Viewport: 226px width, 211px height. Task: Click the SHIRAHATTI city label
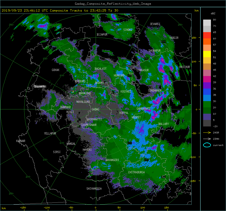tap(94, 119)
